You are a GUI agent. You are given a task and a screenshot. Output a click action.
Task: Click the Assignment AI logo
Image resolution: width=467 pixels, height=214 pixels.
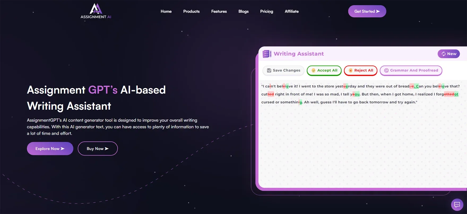96,11
